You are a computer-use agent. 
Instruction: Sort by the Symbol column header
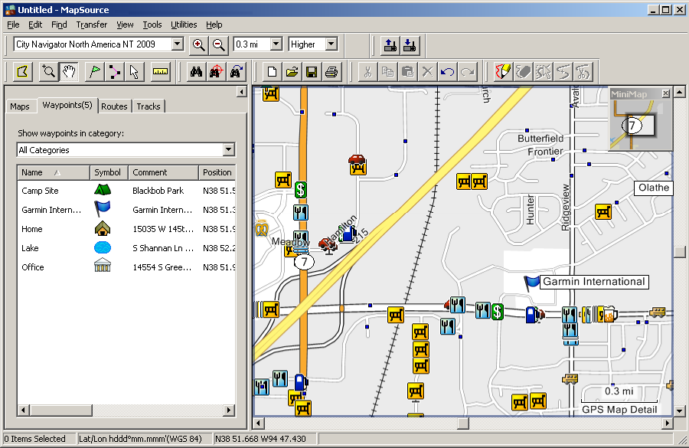109,172
